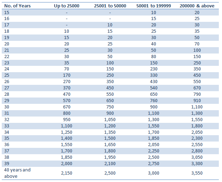
Task: Select the 760 cell in row 29
Action: tap(153, 100)
